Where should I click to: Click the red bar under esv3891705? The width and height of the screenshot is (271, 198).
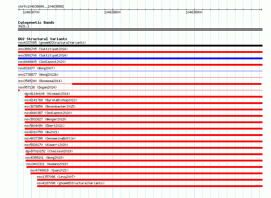point(140,52)
